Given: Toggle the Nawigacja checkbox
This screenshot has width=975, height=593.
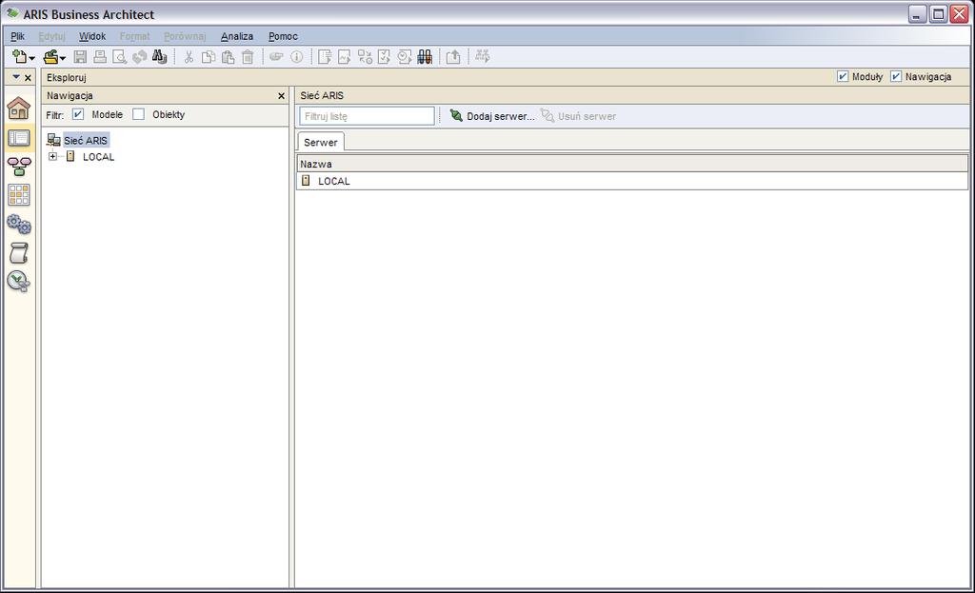Looking at the screenshot, I should pyautogui.click(x=896, y=76).
